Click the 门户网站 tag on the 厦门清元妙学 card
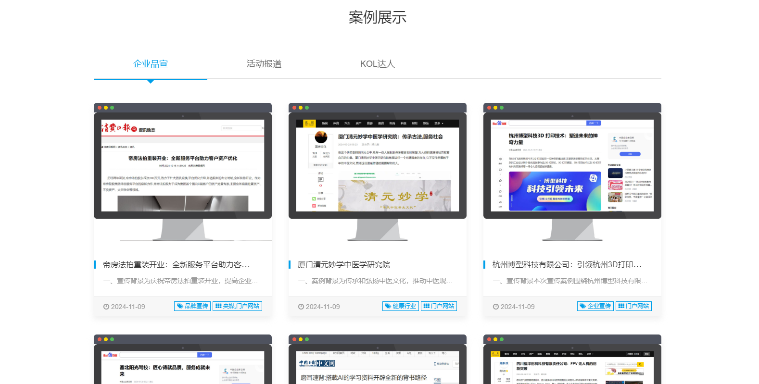Image resolution: width=759 pixels, height=384 pixels. pos(439,306)
